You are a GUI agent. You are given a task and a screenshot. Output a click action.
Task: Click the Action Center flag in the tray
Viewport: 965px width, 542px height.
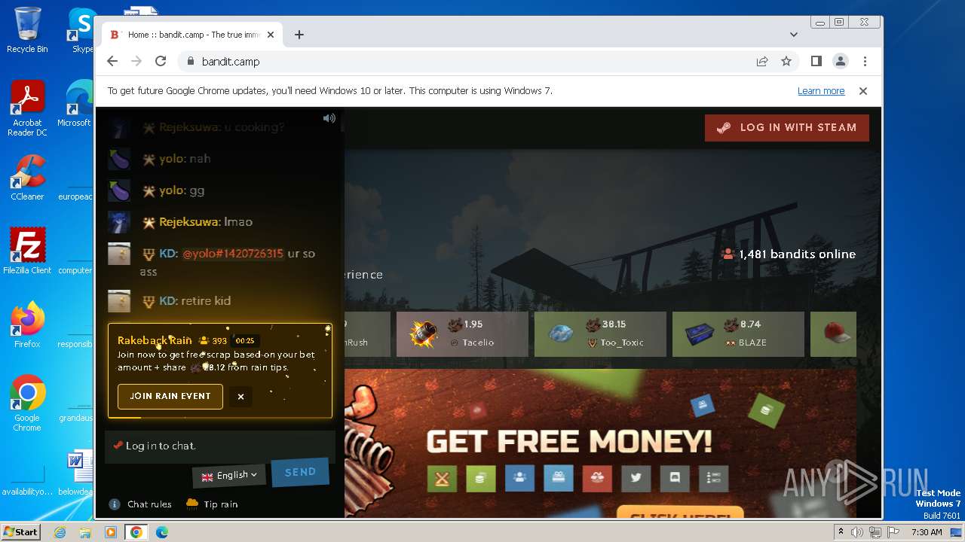tap(893, 532)
